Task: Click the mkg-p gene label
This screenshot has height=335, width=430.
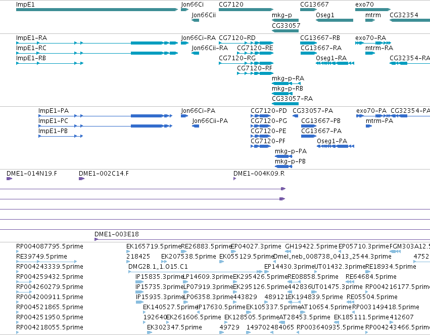Action: 281,15
